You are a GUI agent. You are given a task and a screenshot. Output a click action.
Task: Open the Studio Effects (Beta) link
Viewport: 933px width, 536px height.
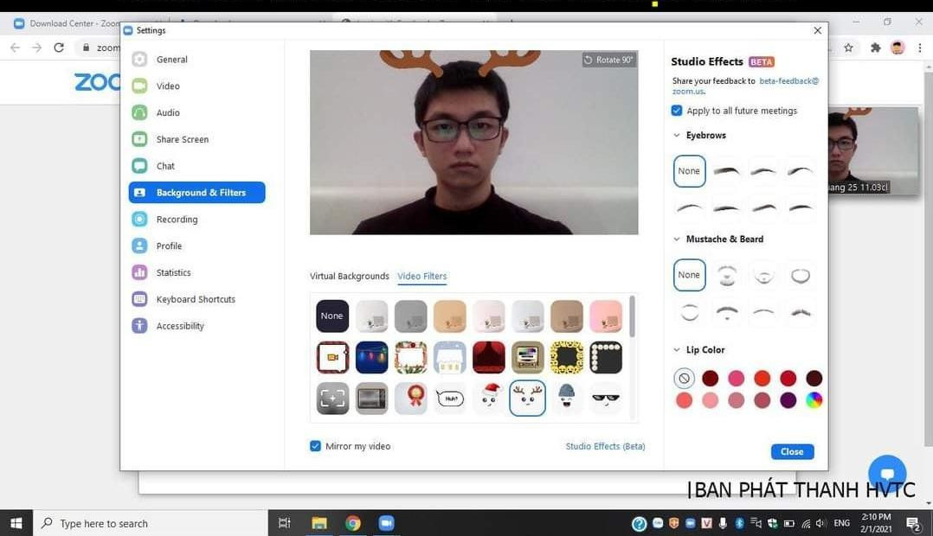pos(604,446)
